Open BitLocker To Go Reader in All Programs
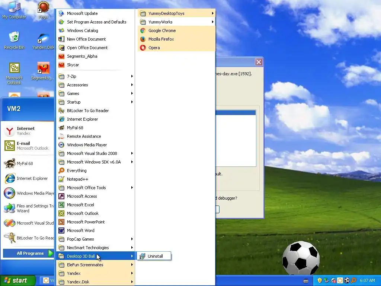 click(x=96, y=111)
